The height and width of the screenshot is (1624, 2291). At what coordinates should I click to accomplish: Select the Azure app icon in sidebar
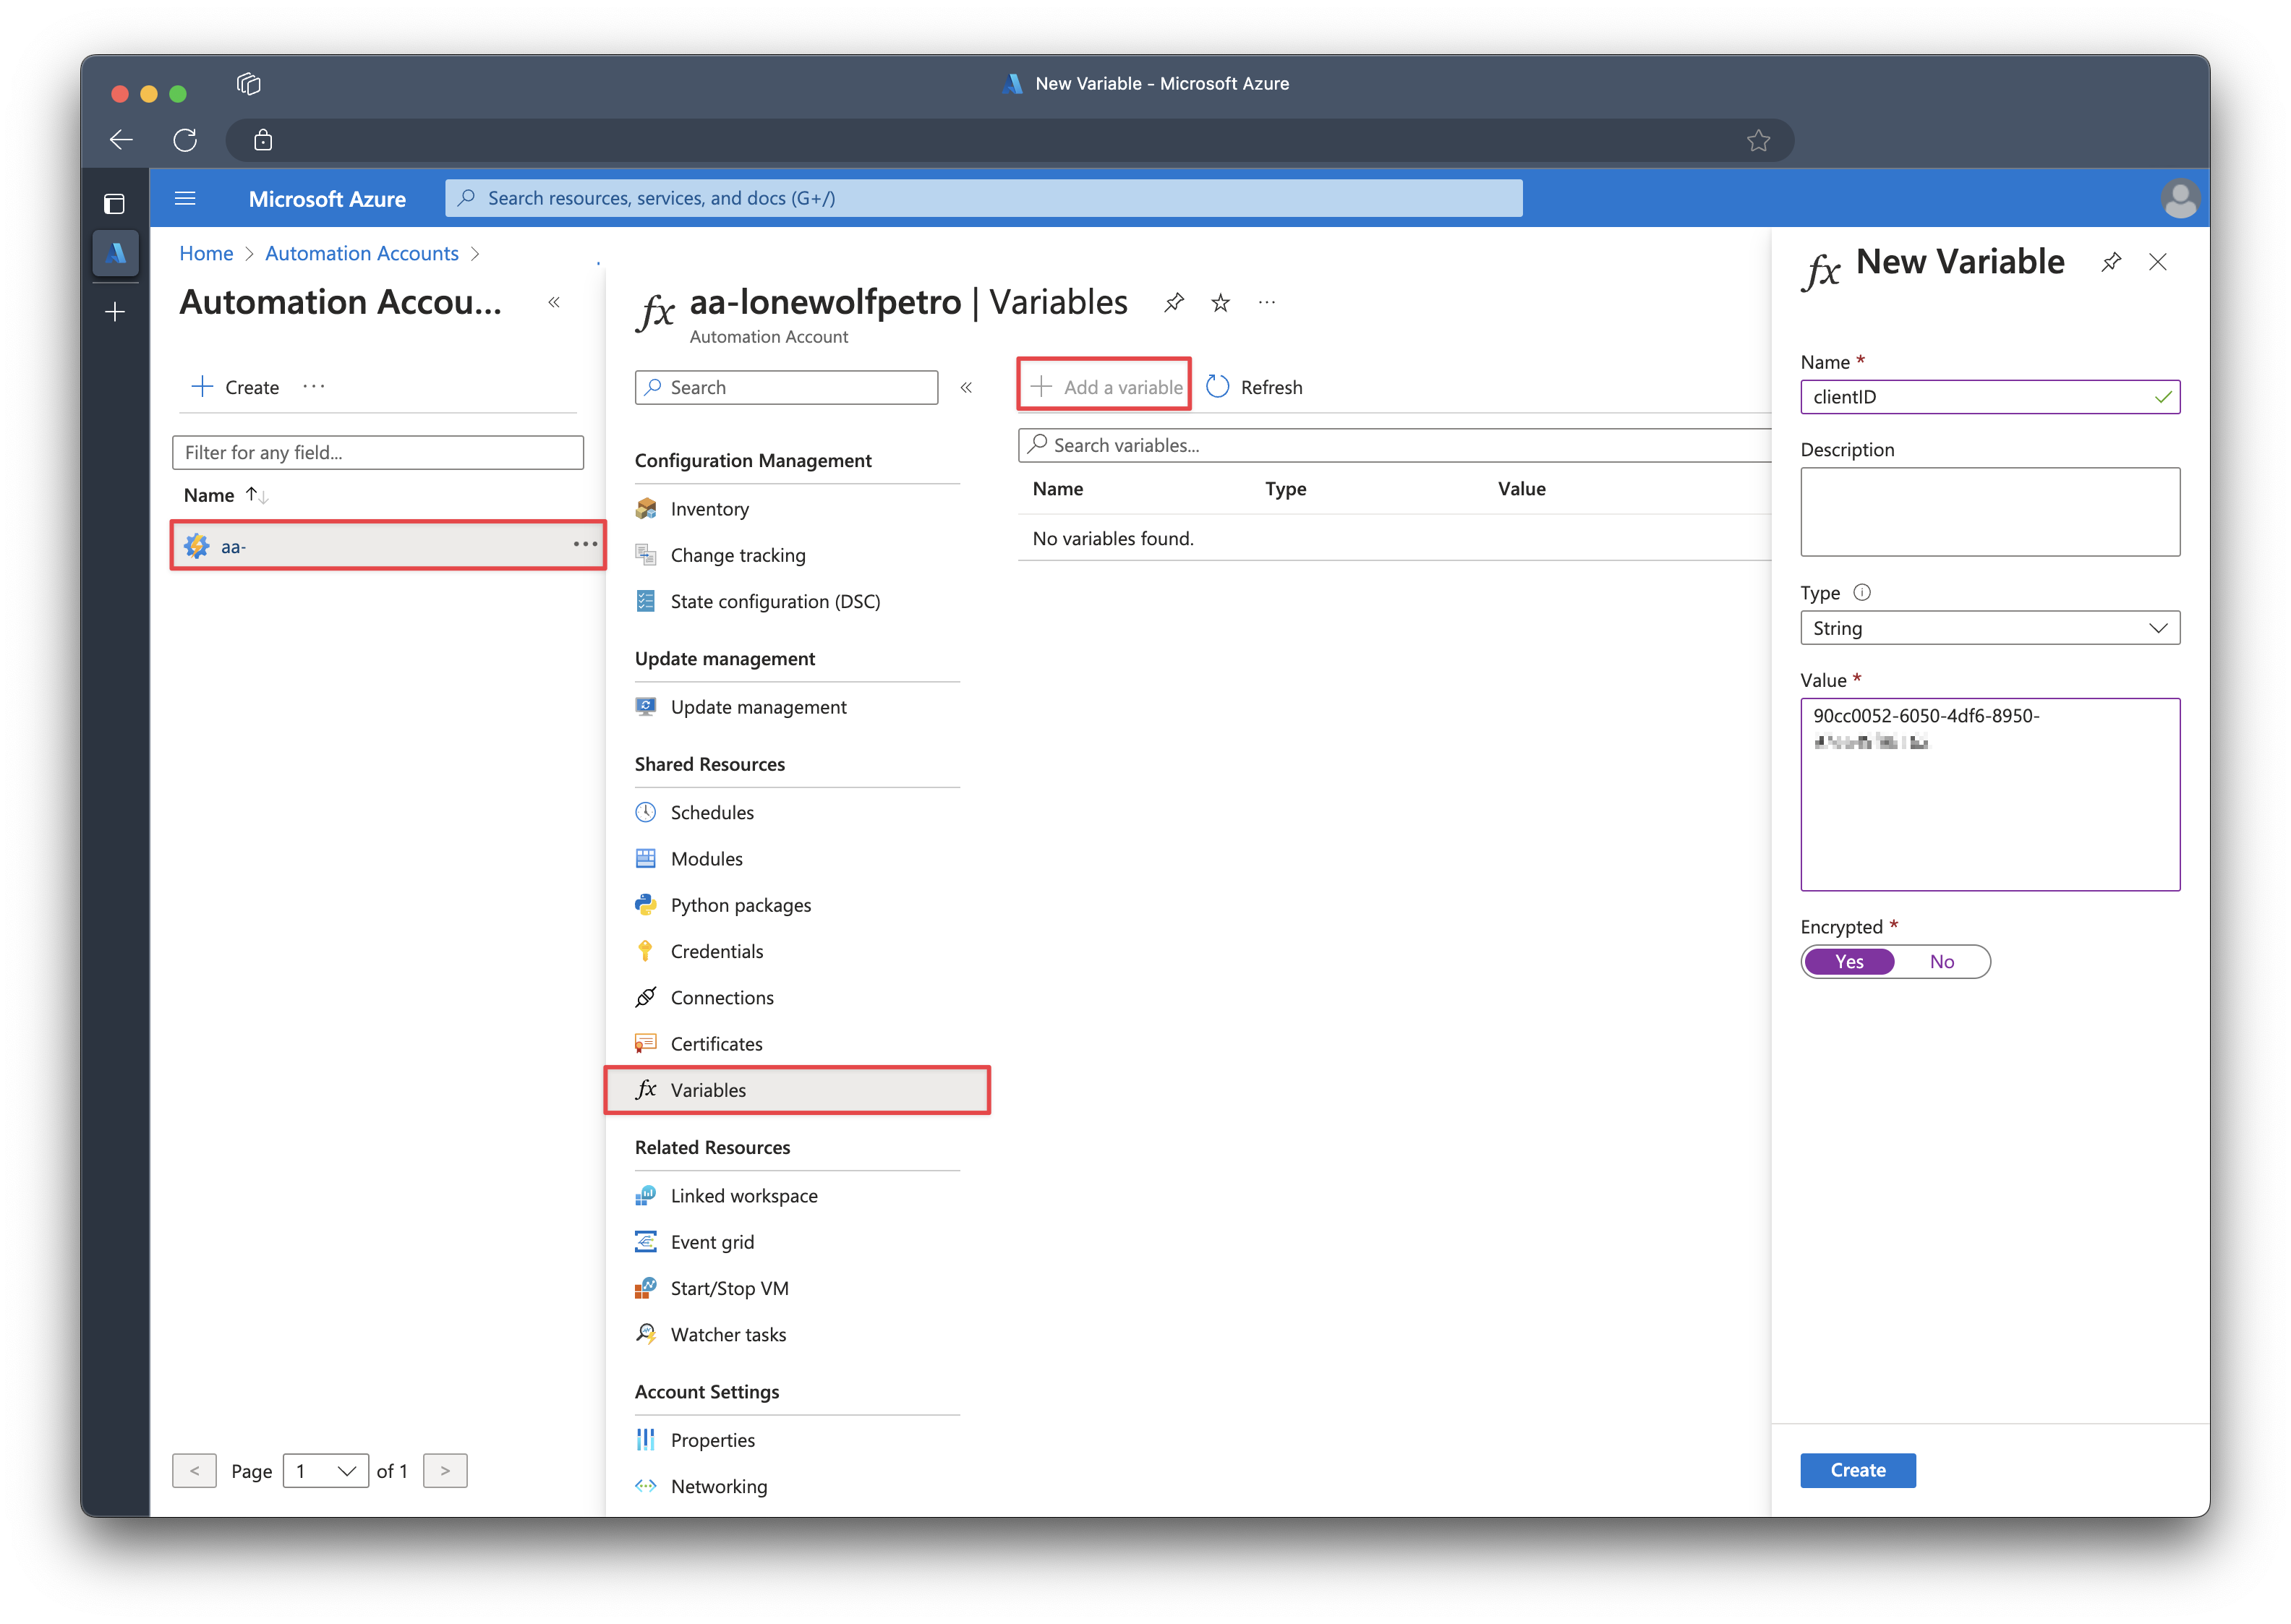(x=115, y=254)
